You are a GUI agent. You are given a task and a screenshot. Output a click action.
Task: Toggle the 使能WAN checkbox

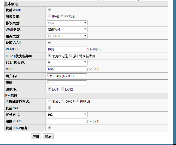(x=49, y=10)
